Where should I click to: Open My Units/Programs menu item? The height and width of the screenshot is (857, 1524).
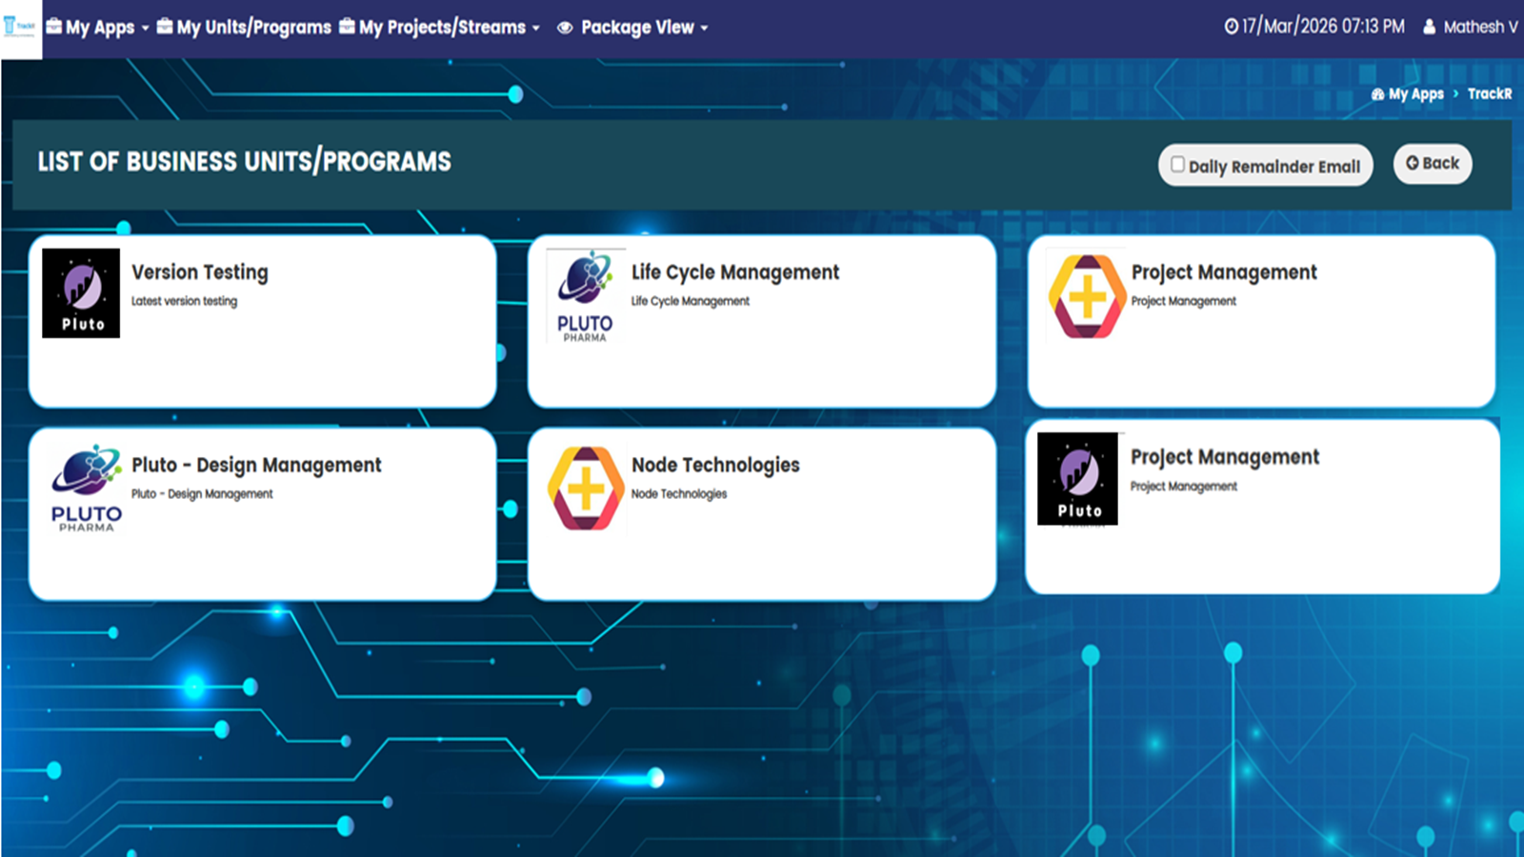[245, 28]
